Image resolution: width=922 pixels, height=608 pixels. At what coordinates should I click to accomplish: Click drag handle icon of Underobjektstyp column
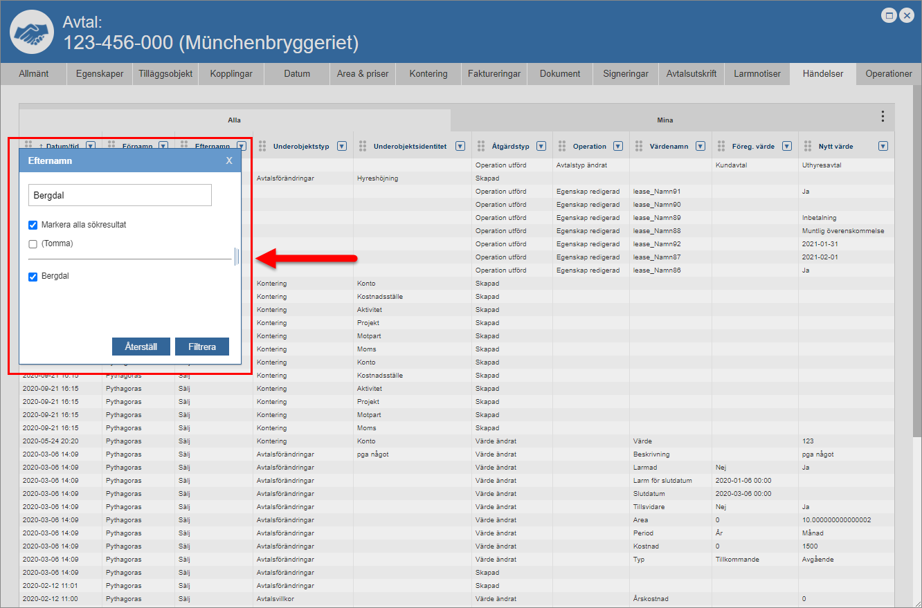(262, 146)
